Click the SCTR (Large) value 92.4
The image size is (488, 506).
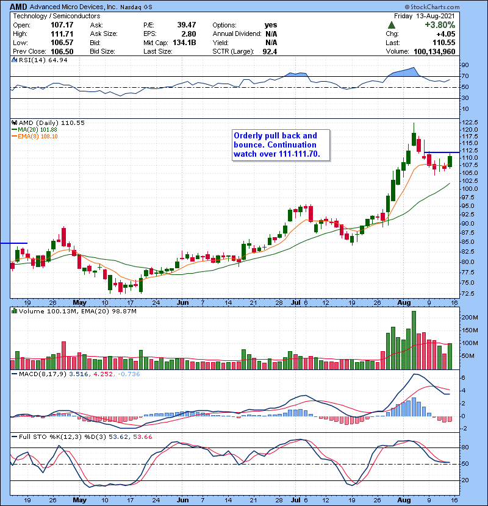point(270,52)
